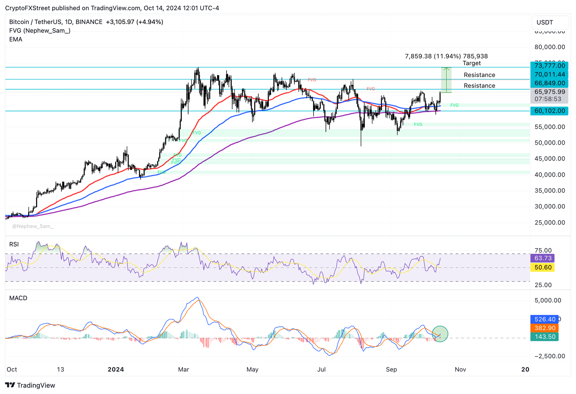The height and width of the screenshot is (394, 576).
Task: Click the green target arrow annotation above resistance
Action: click(x=446, y=80)
